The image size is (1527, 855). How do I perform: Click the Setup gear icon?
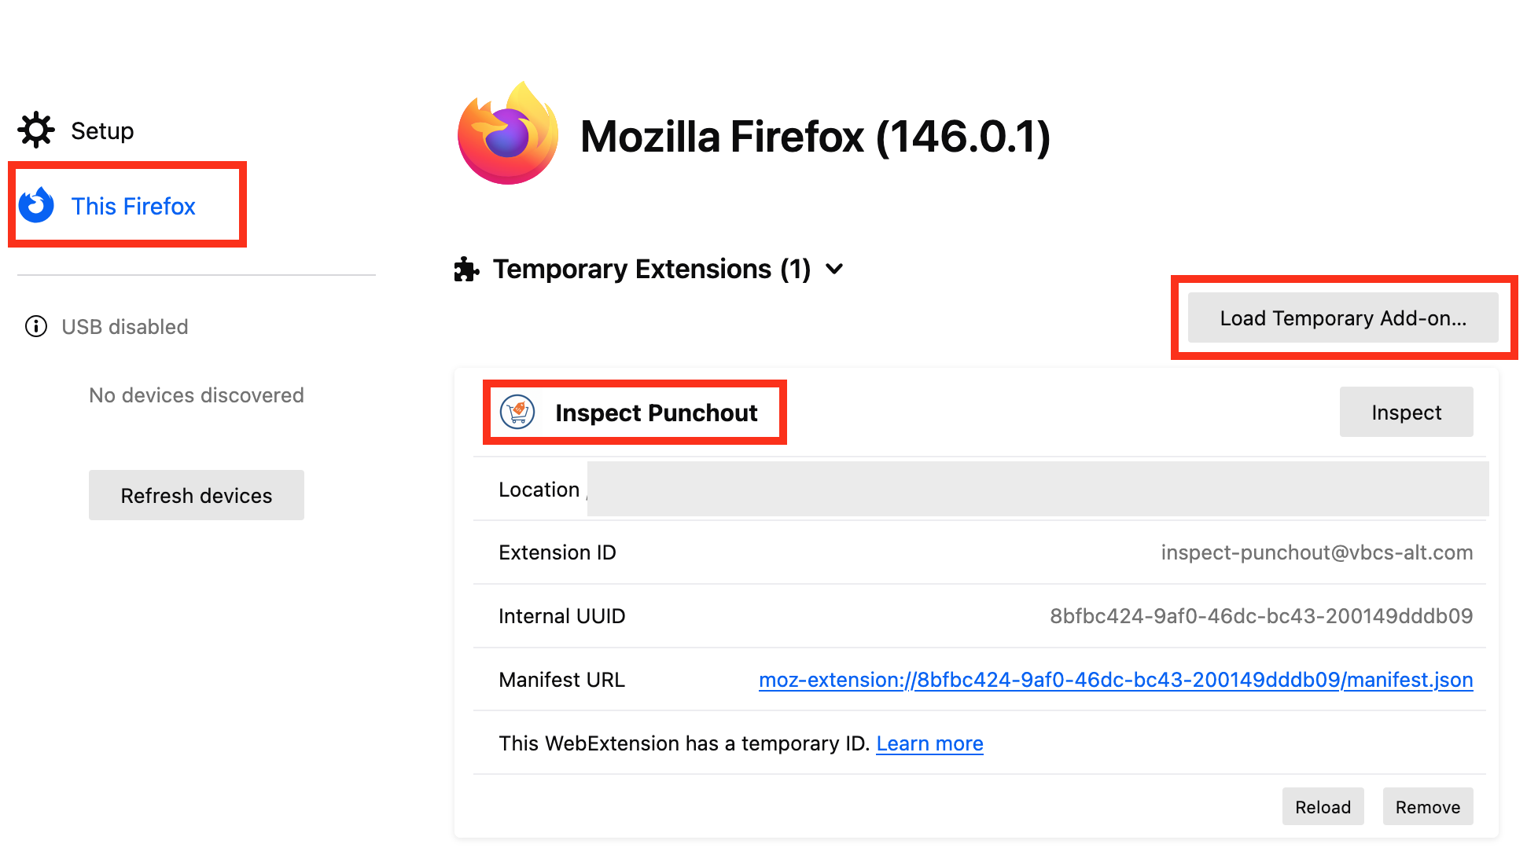[35, 130]
